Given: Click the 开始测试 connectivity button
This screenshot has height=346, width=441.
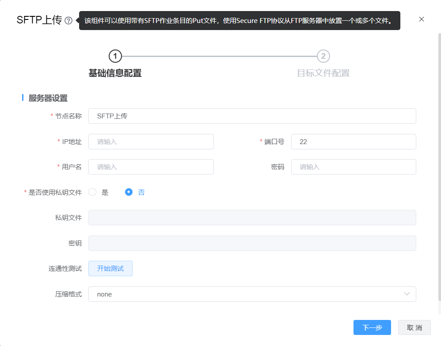Looking at the screenshot, I should tap(110, 268).
